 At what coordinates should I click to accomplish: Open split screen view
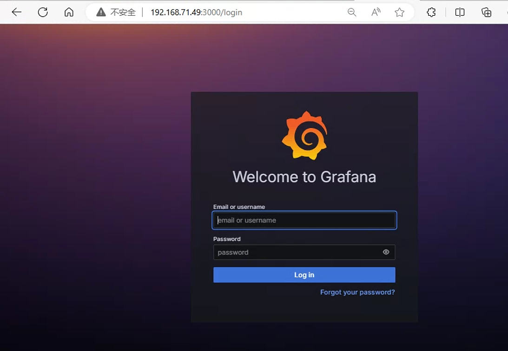click(460, 12)
